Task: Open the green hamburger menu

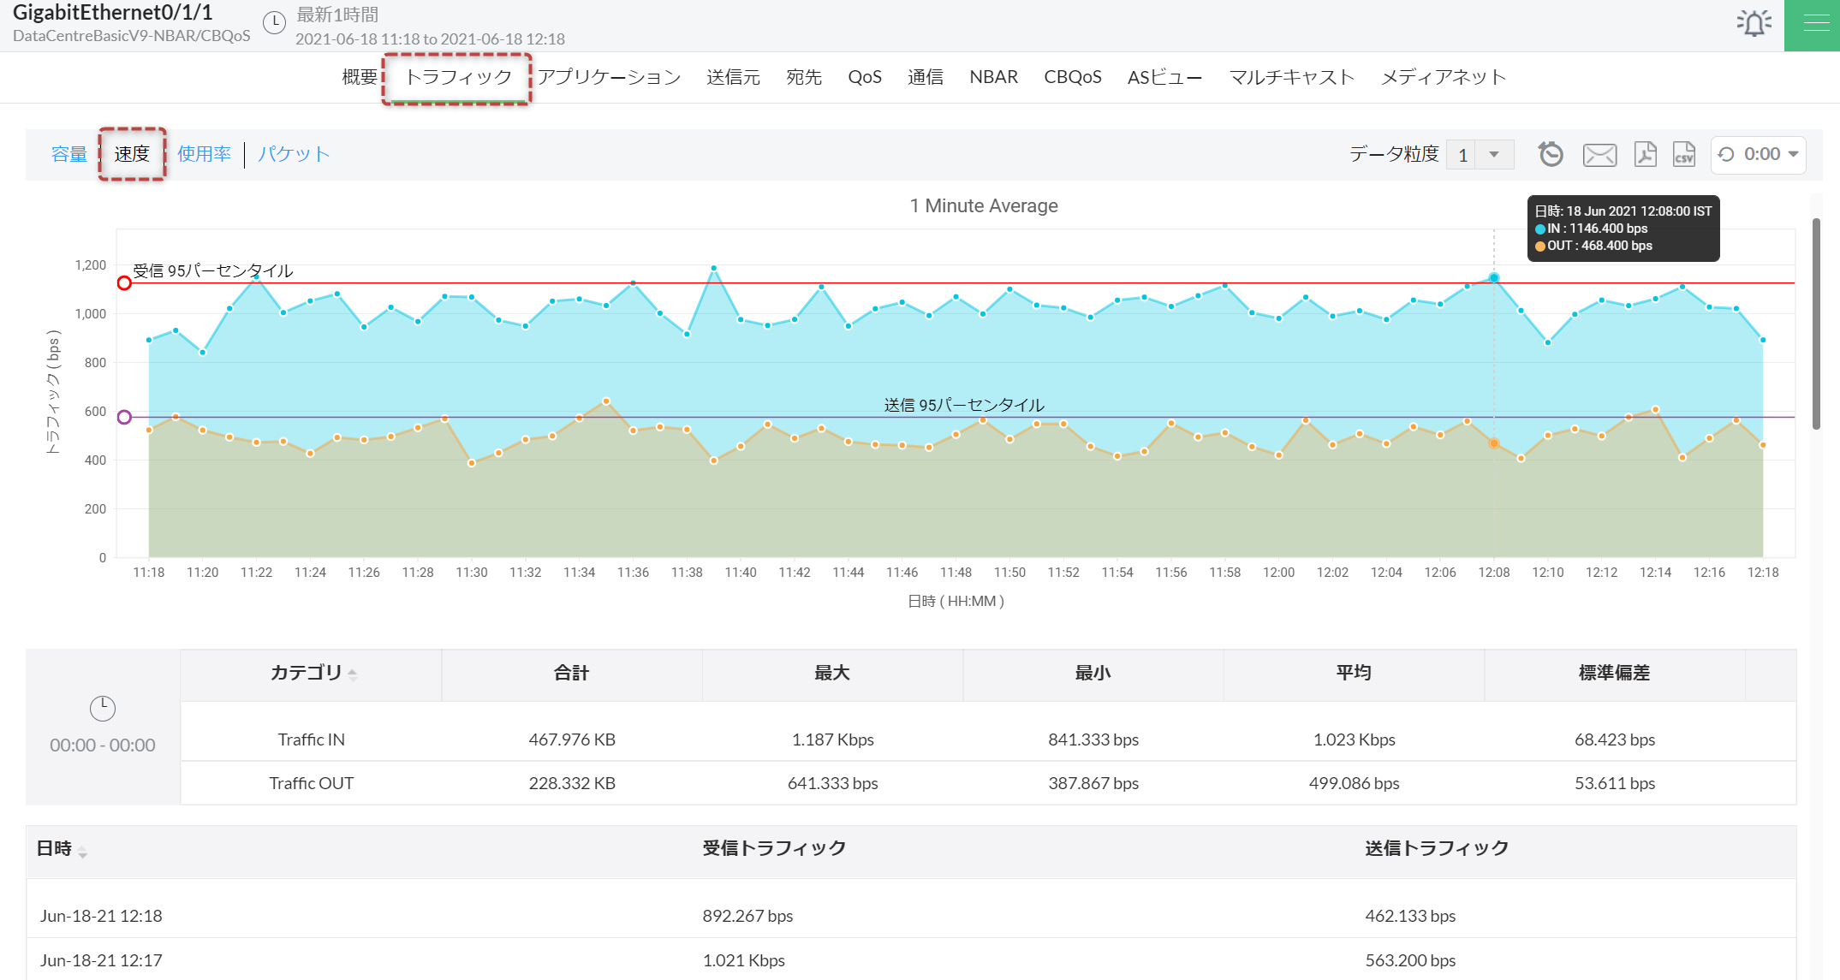Action: (1815, 24)
